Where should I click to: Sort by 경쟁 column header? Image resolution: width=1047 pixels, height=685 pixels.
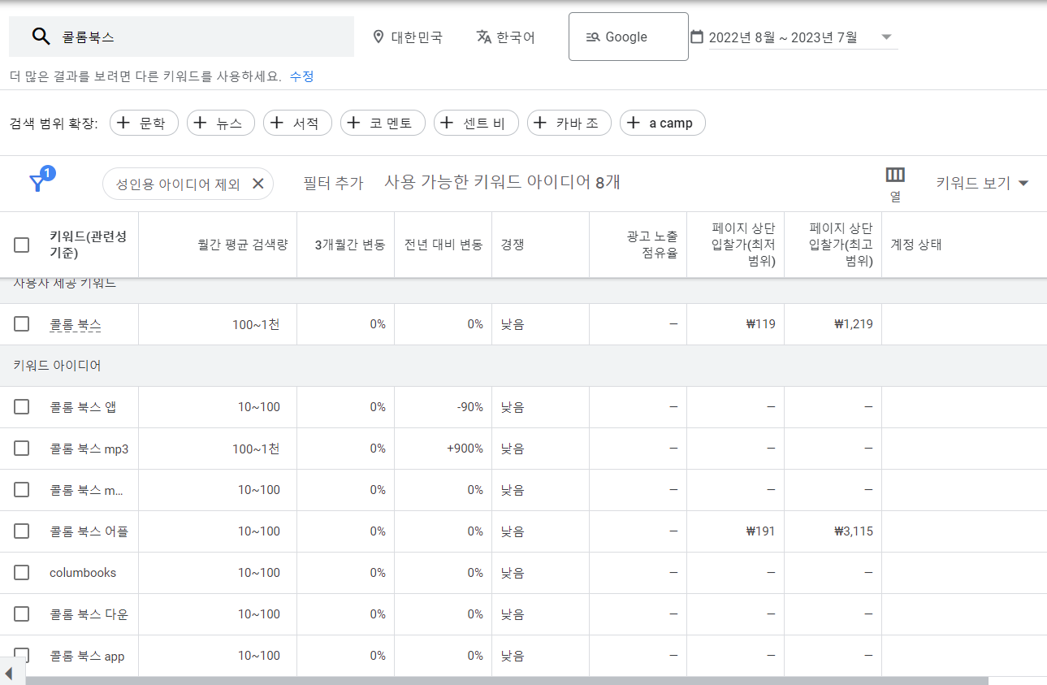513,245
